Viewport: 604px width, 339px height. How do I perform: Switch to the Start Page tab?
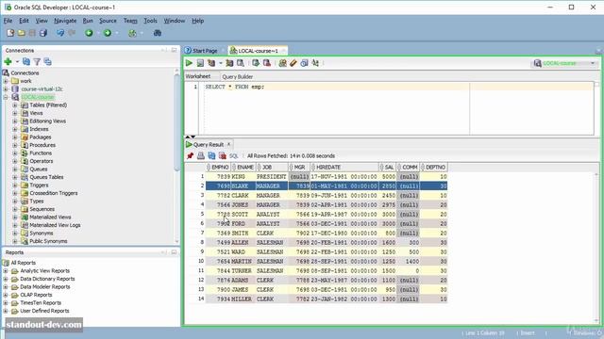click(x=201, y=51)
